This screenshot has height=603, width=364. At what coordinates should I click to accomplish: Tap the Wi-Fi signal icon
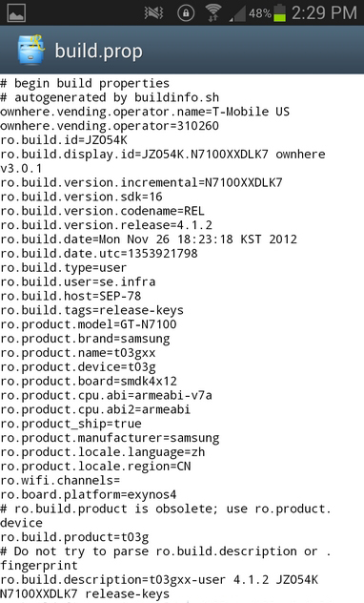212,12
